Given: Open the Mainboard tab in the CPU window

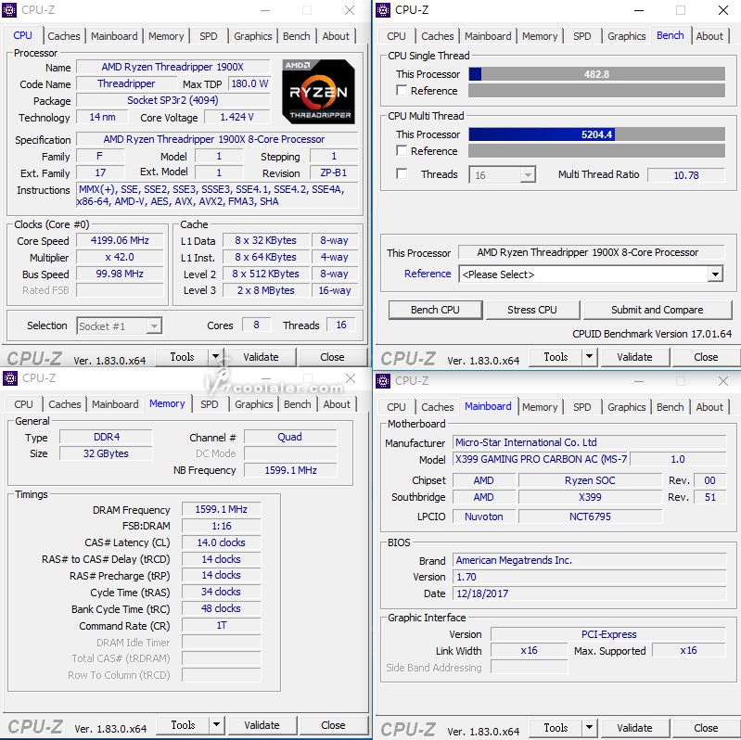Looking at the screenshot, I should tap(114, 36).
